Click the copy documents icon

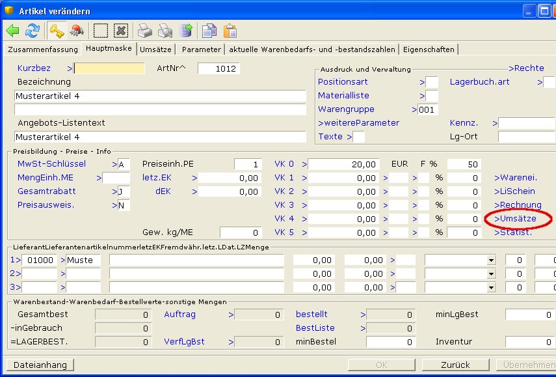tap(209, 31)
